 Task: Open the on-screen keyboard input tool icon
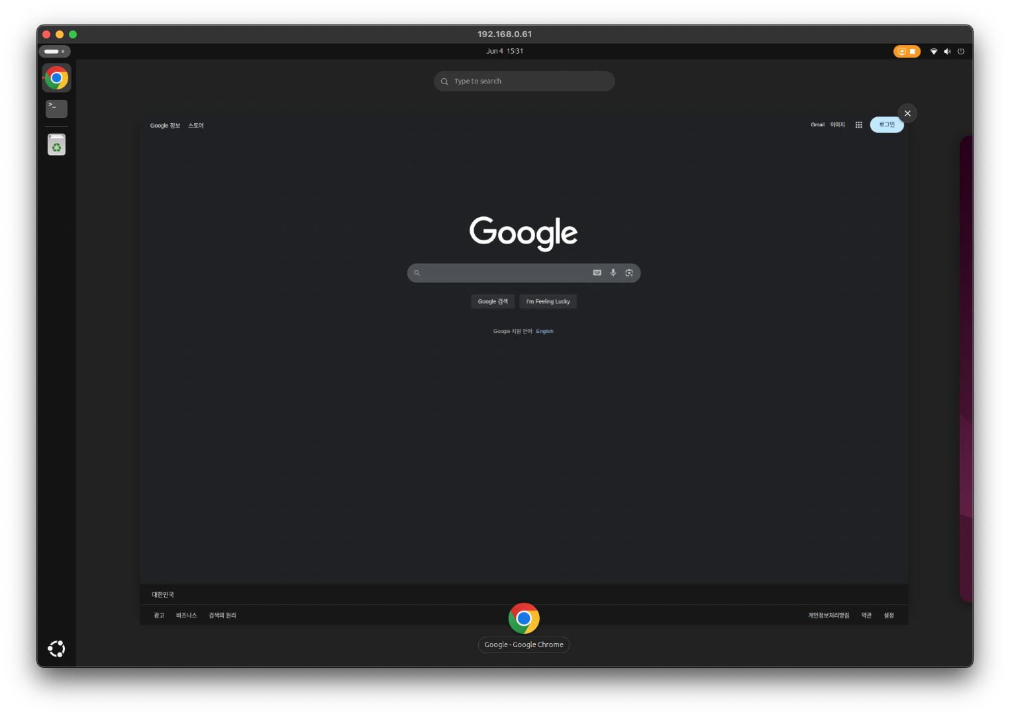point(597,273)
